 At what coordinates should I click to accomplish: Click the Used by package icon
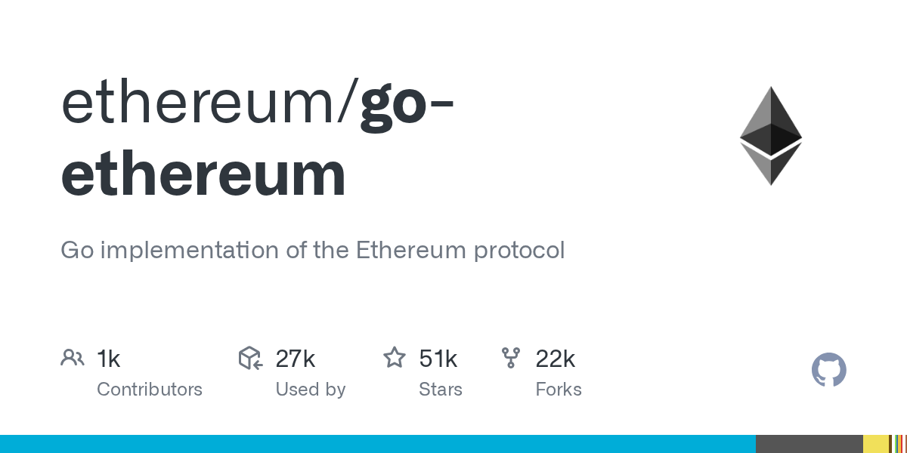click(250, 358)
